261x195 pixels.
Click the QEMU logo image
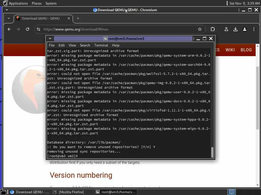coord(29,90)
